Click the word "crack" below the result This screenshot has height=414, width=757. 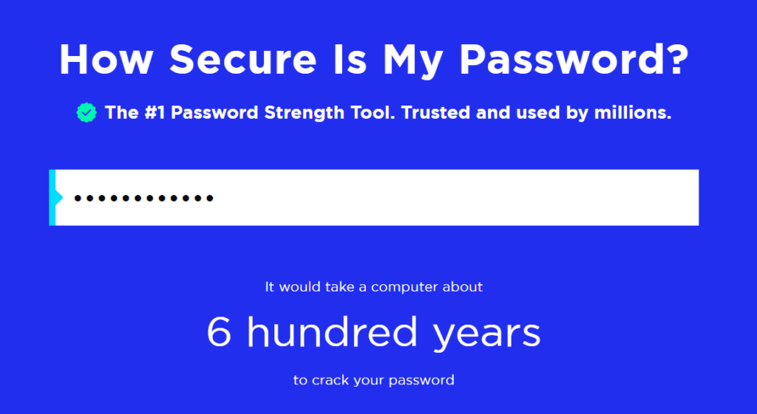click(330, 381)
